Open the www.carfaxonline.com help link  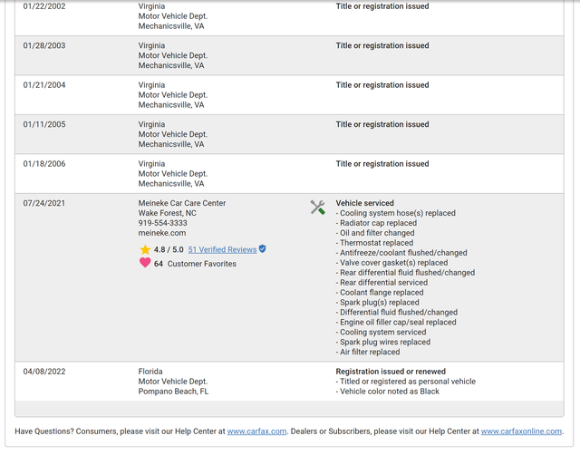[x=521, y=431]
